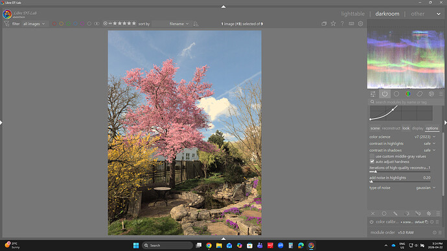Toggle the sort order direction icon
The height and width of the screenshot is (251, 447).
pyautogui.click(x=196, y=24)
